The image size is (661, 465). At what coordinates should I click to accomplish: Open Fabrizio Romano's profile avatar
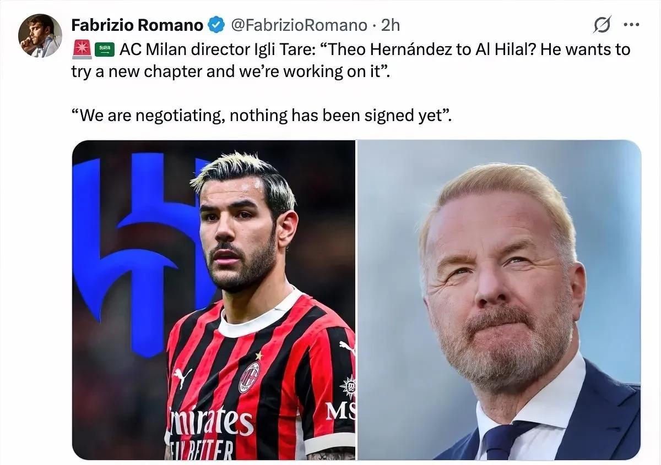(40, 36)
